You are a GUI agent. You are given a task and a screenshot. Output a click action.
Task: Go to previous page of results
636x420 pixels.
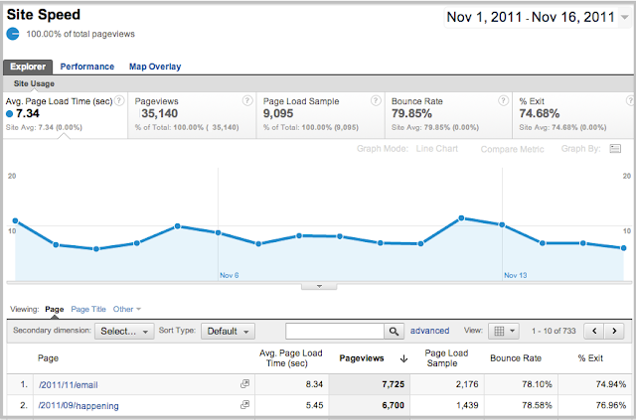pyautogui.click(x=595, y=331)
